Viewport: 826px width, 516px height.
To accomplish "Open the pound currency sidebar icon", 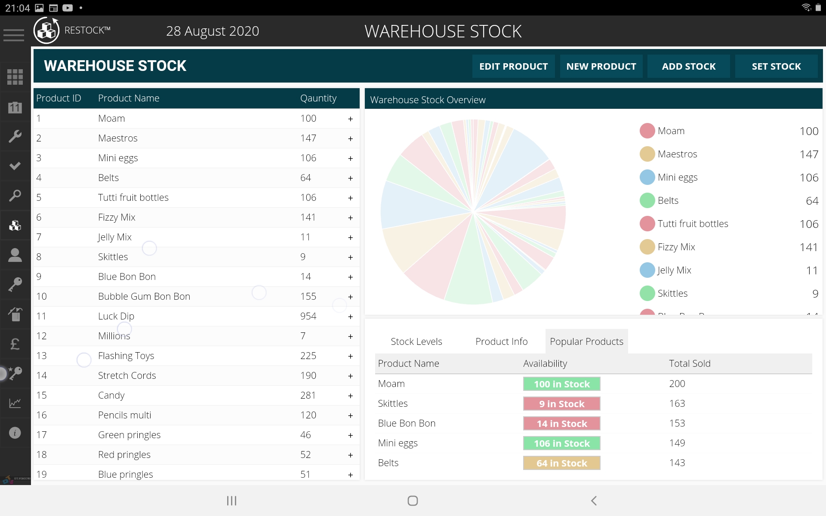I will point(15,344).
